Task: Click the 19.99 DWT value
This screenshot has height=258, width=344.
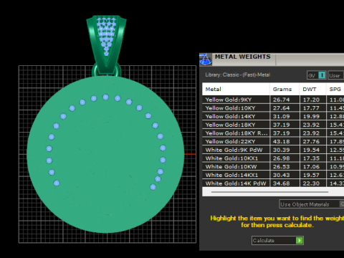Action: (x=311, y=116)
